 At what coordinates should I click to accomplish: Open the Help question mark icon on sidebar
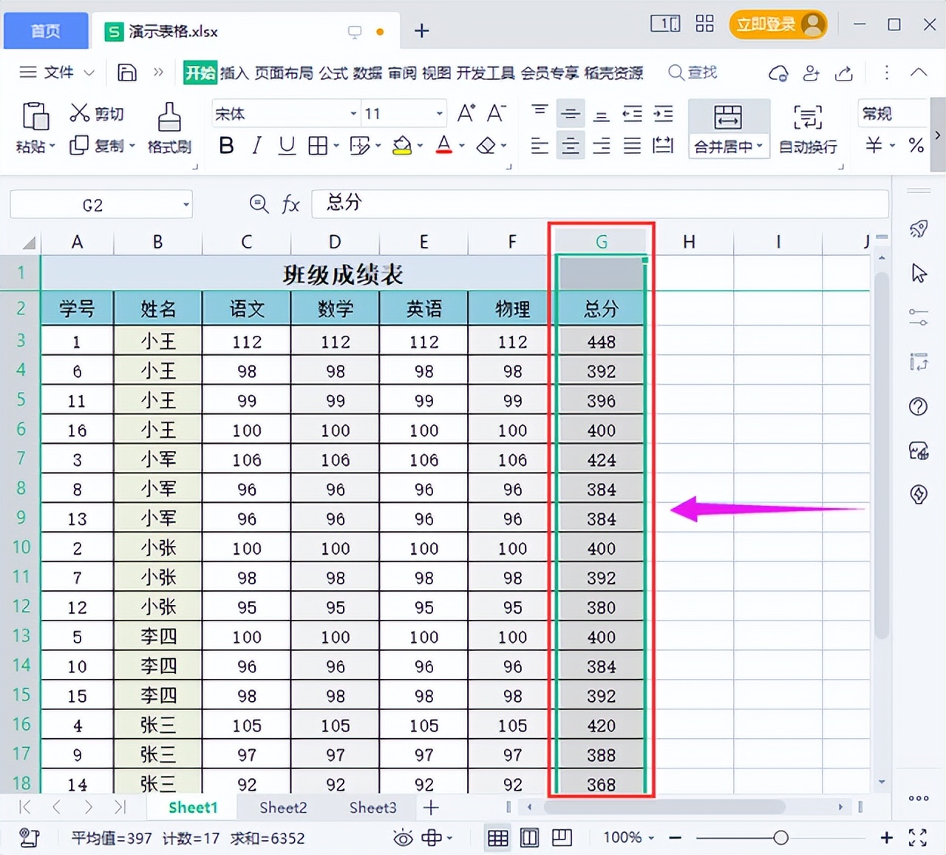pos(918,406)
